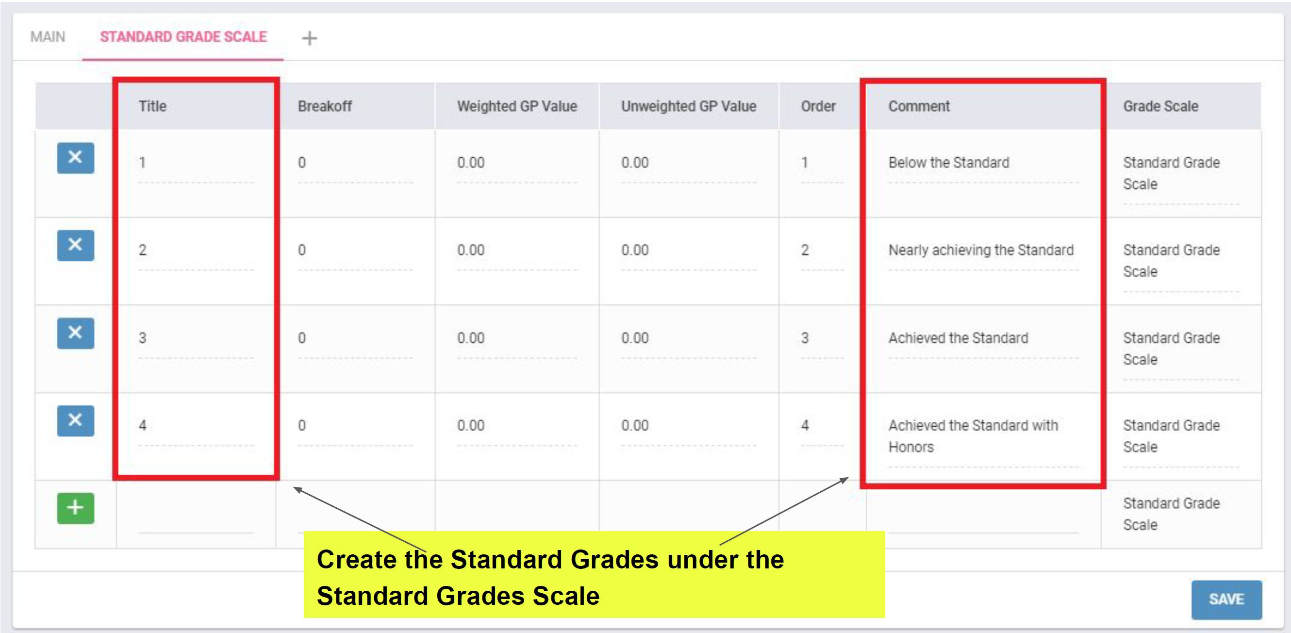Viewport: 1291px width, 633px height.
Task: Switch to the MAIN tab
Action: [x=48, y=37]
